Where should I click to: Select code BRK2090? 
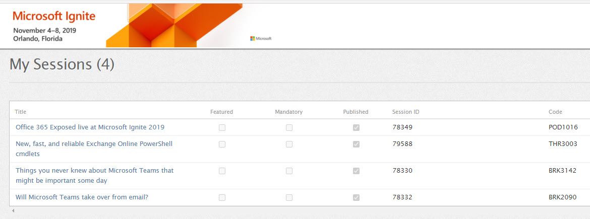(563, 197)
